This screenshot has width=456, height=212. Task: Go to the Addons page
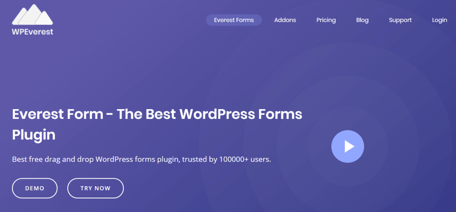(285, 20)
